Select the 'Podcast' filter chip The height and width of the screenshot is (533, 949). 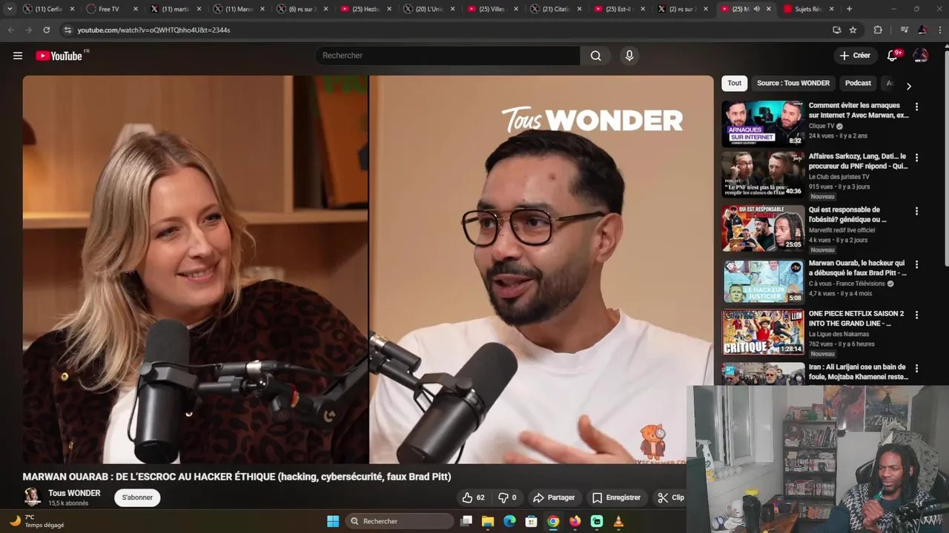(x=858, y=83)
